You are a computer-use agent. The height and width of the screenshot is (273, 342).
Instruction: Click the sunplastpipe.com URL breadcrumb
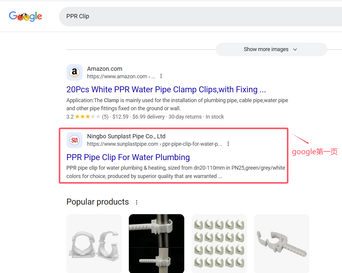tap(154, 144)
